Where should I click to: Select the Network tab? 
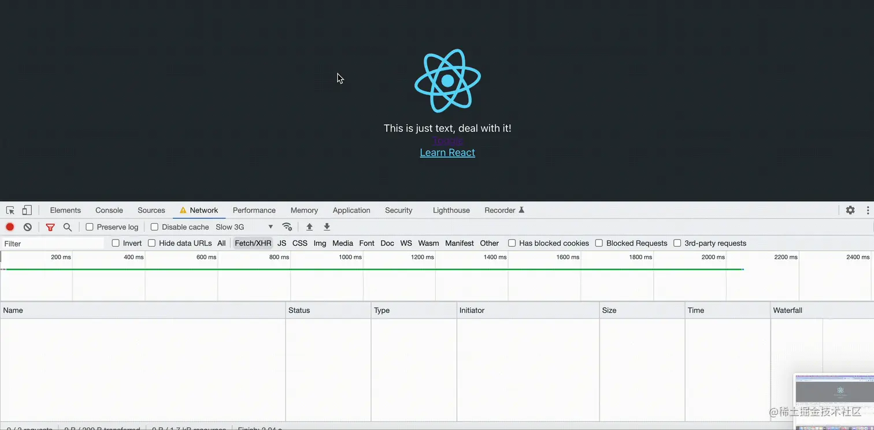pos(199,210)
